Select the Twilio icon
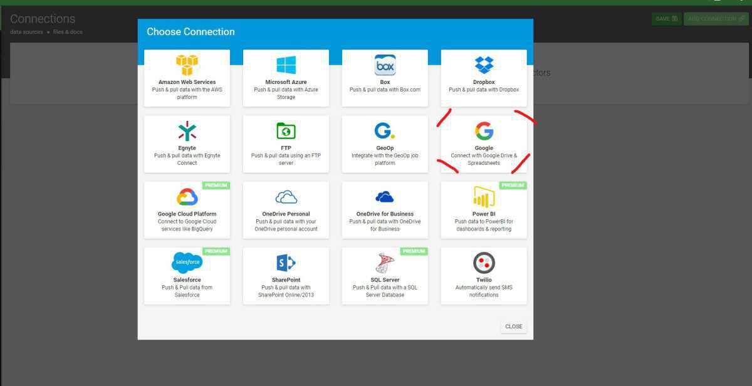This screenshot has width=752, height=386. tap(484, 263)
